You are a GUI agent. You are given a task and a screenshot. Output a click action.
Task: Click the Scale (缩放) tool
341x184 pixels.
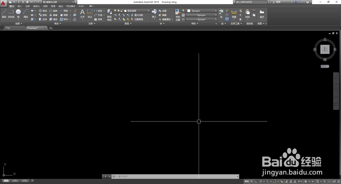(53, 19)
